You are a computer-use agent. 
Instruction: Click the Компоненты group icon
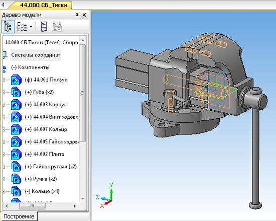[x=5, y=69]
